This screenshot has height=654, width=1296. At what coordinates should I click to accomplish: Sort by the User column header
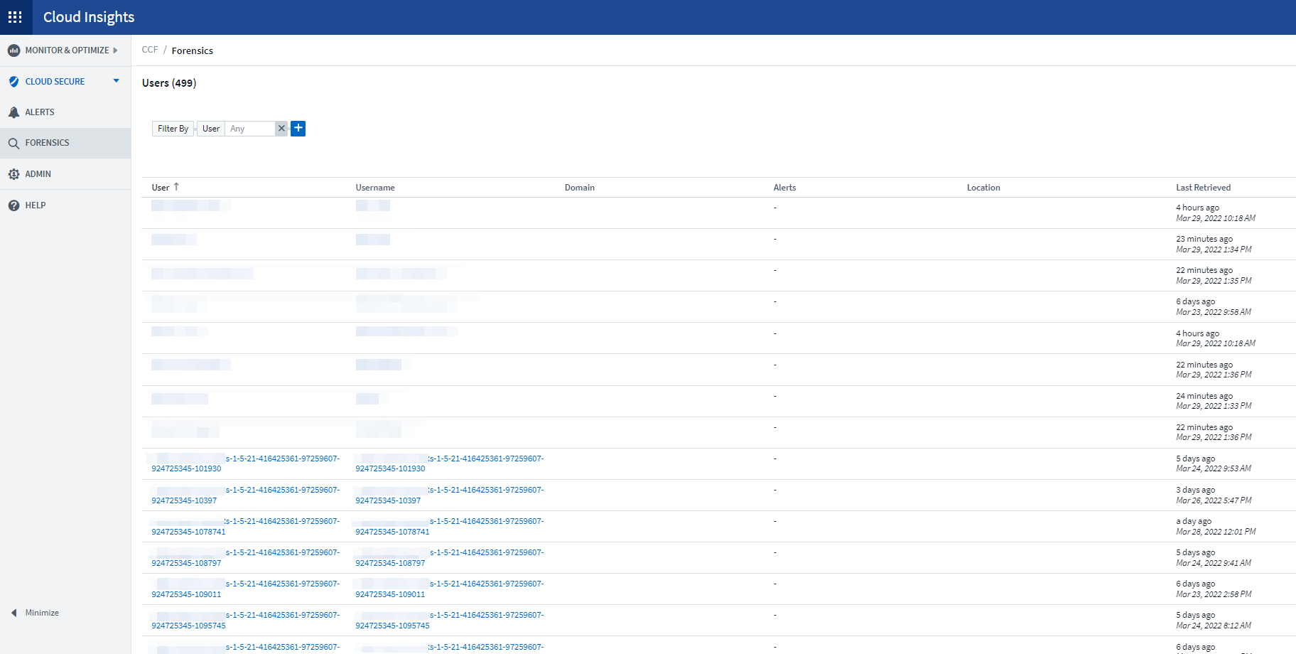click(161, 188)
